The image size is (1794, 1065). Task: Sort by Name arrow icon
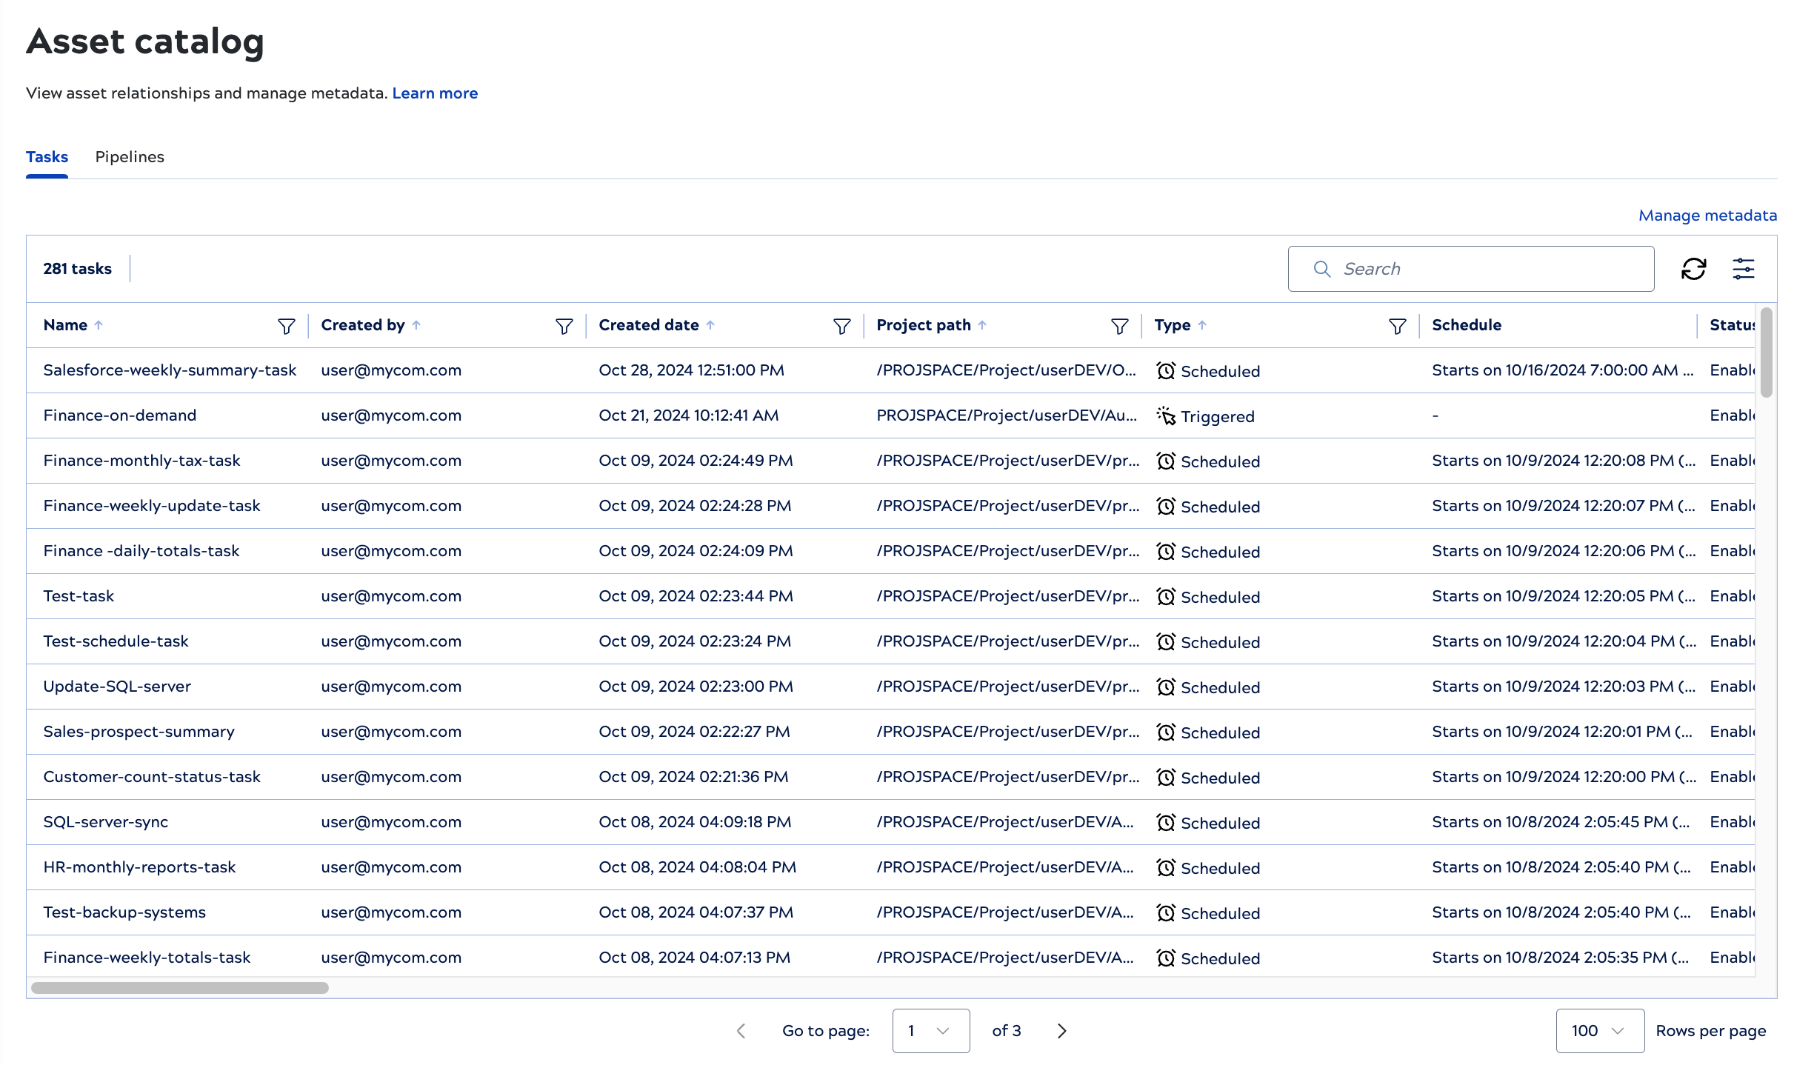(99, 325)
